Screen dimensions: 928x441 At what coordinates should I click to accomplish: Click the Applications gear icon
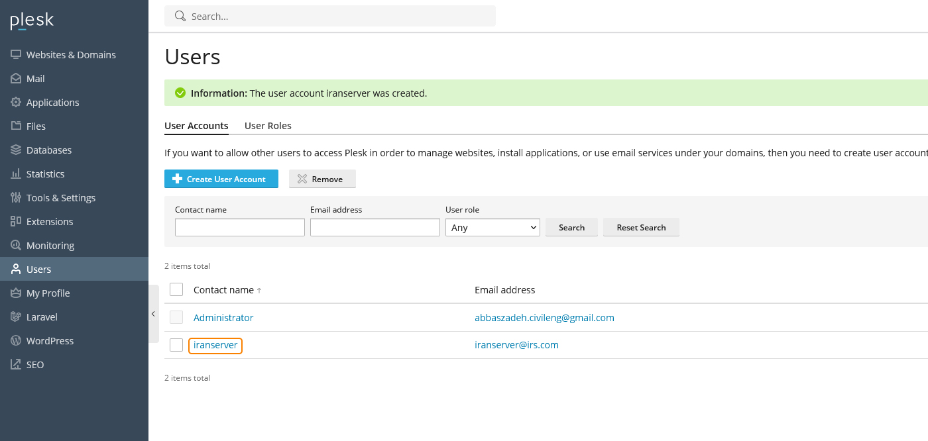pyautogui.click(x=16, y=103)
